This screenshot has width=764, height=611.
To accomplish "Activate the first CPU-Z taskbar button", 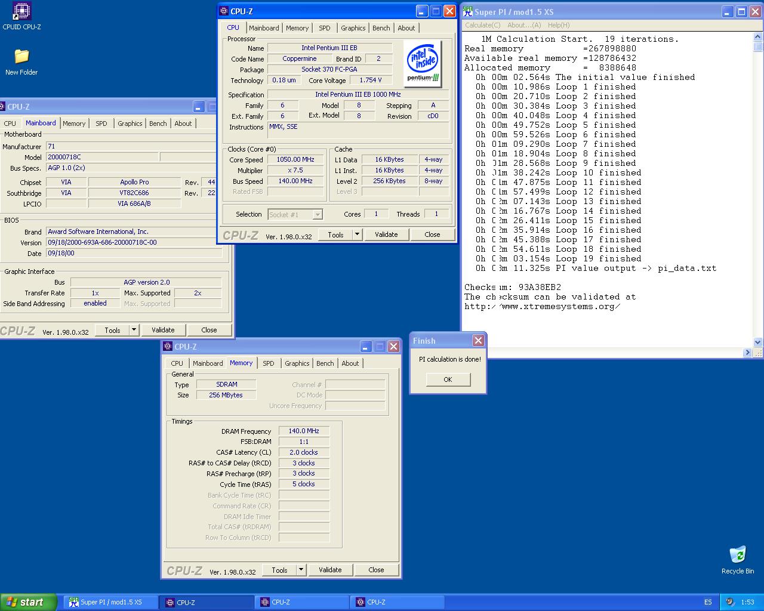I will tap(207, 602).
